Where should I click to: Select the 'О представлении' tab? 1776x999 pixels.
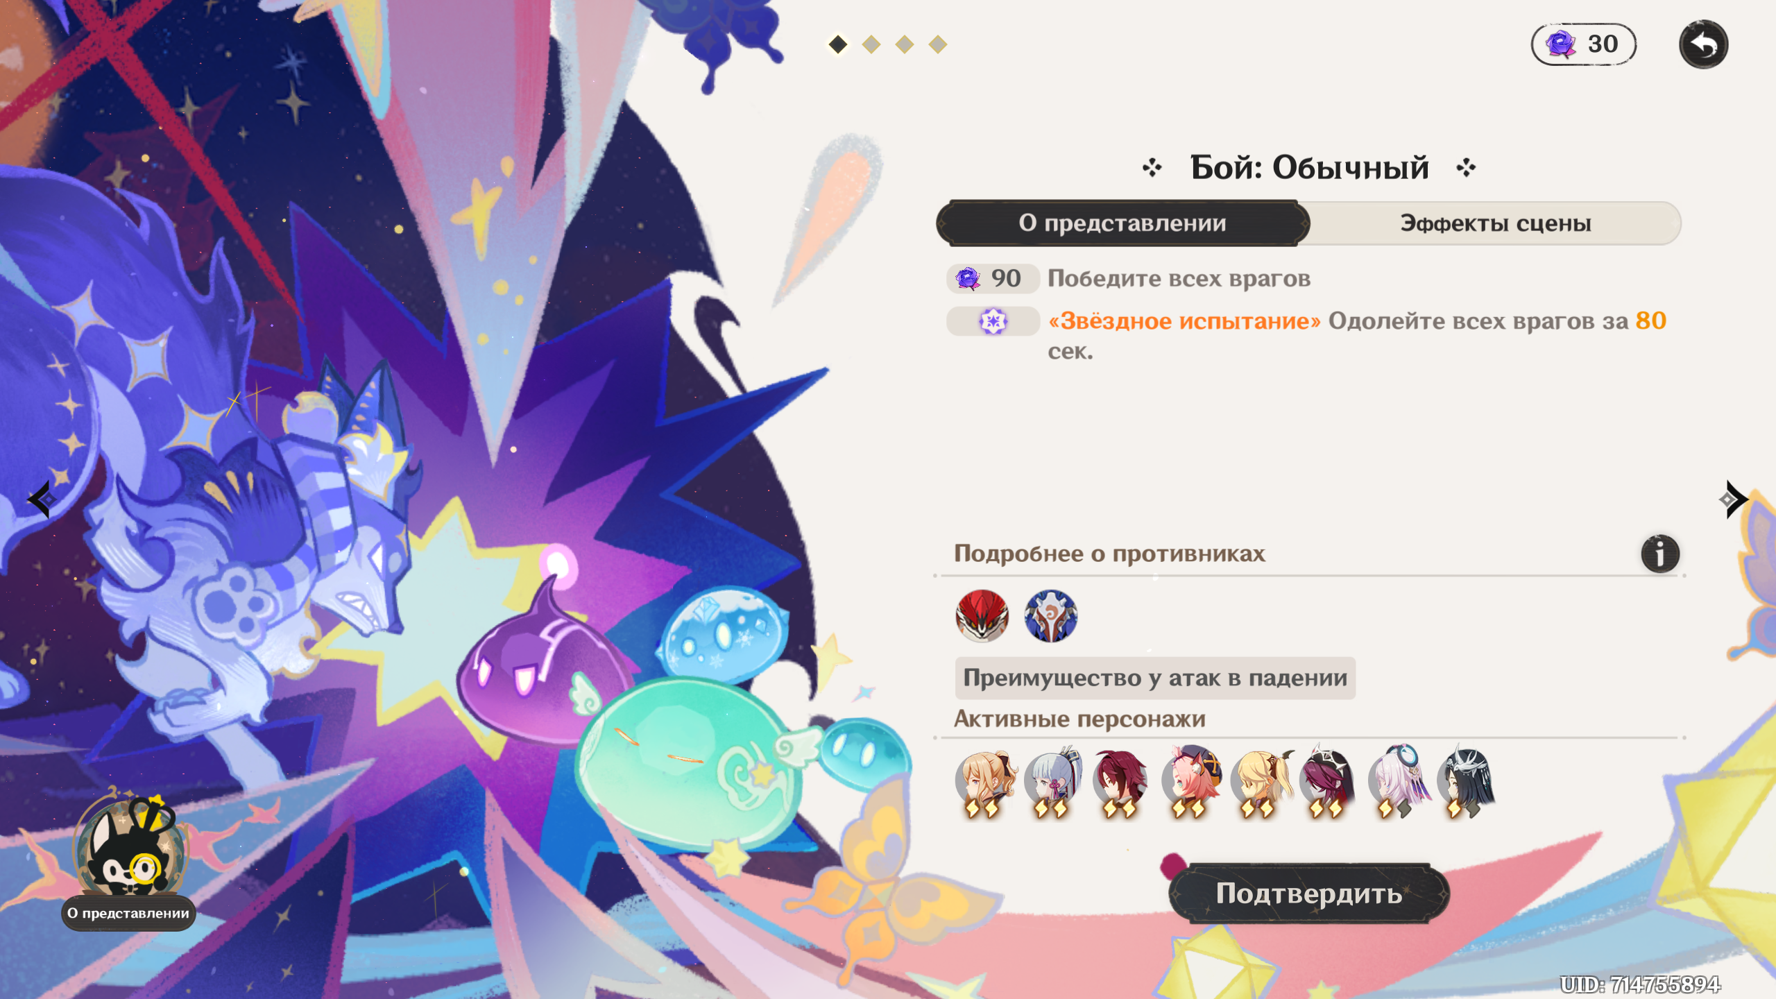point(1122,223)
